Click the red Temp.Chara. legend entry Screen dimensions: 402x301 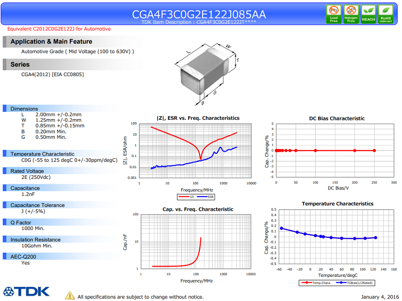[x=316, y=283]
